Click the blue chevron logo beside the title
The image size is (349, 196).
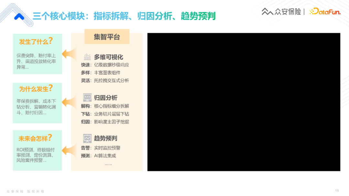click(x=19, y=17)
